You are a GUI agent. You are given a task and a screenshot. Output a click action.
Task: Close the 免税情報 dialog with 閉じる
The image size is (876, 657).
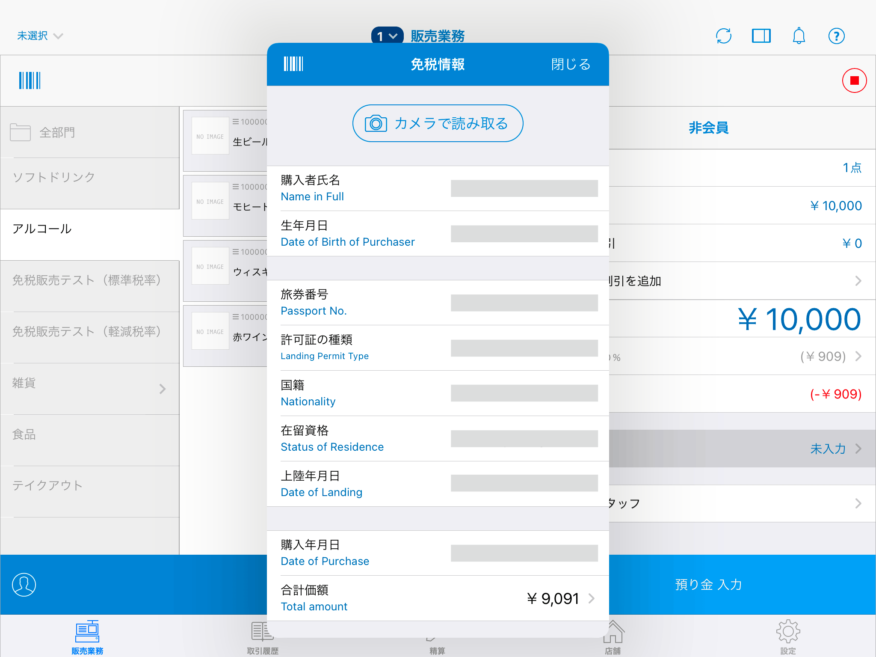click(x=571, y=64)
